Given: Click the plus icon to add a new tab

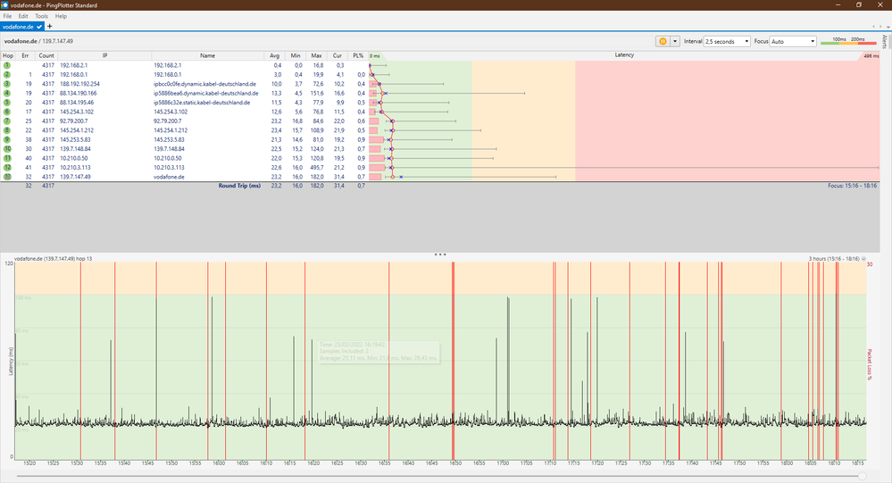Looking at the screenshot, I should click(49, 27).
